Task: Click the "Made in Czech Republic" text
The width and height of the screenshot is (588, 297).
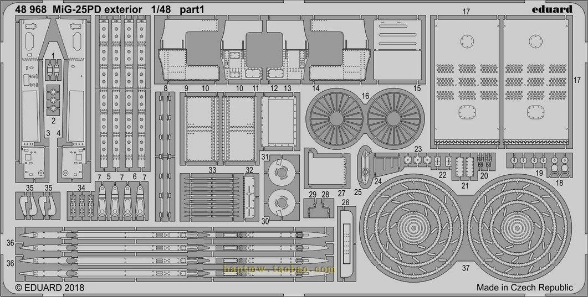Action: point(524,288)
